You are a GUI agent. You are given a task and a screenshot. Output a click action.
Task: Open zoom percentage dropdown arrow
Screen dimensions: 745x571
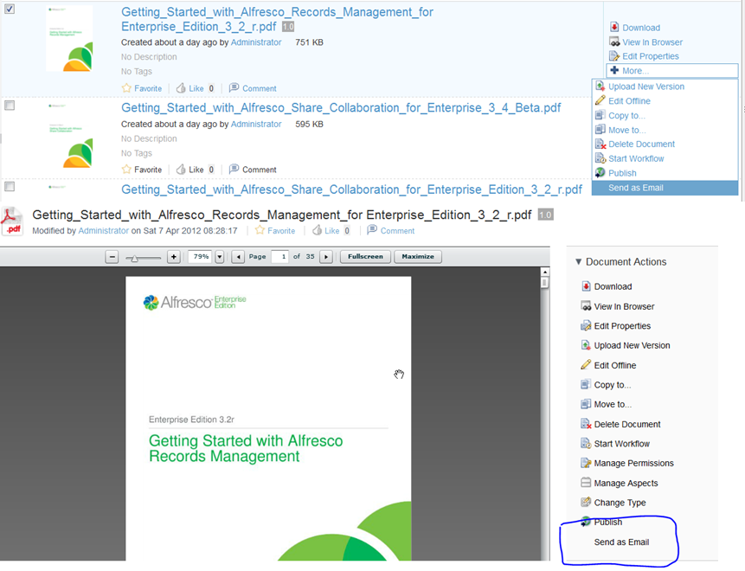(220, 257)
